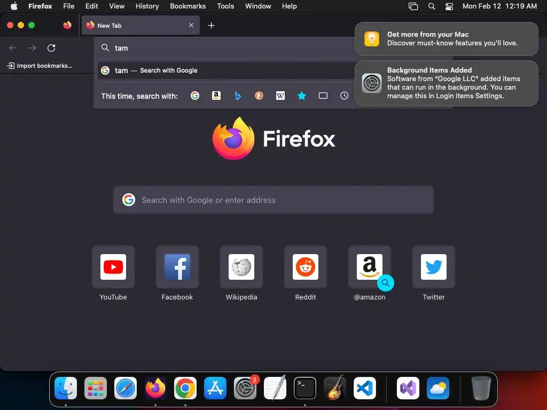Image resolution: width=547 pixels, height=410 pixels.
Task: Select the New Tab tab
Action: (140, 25)
